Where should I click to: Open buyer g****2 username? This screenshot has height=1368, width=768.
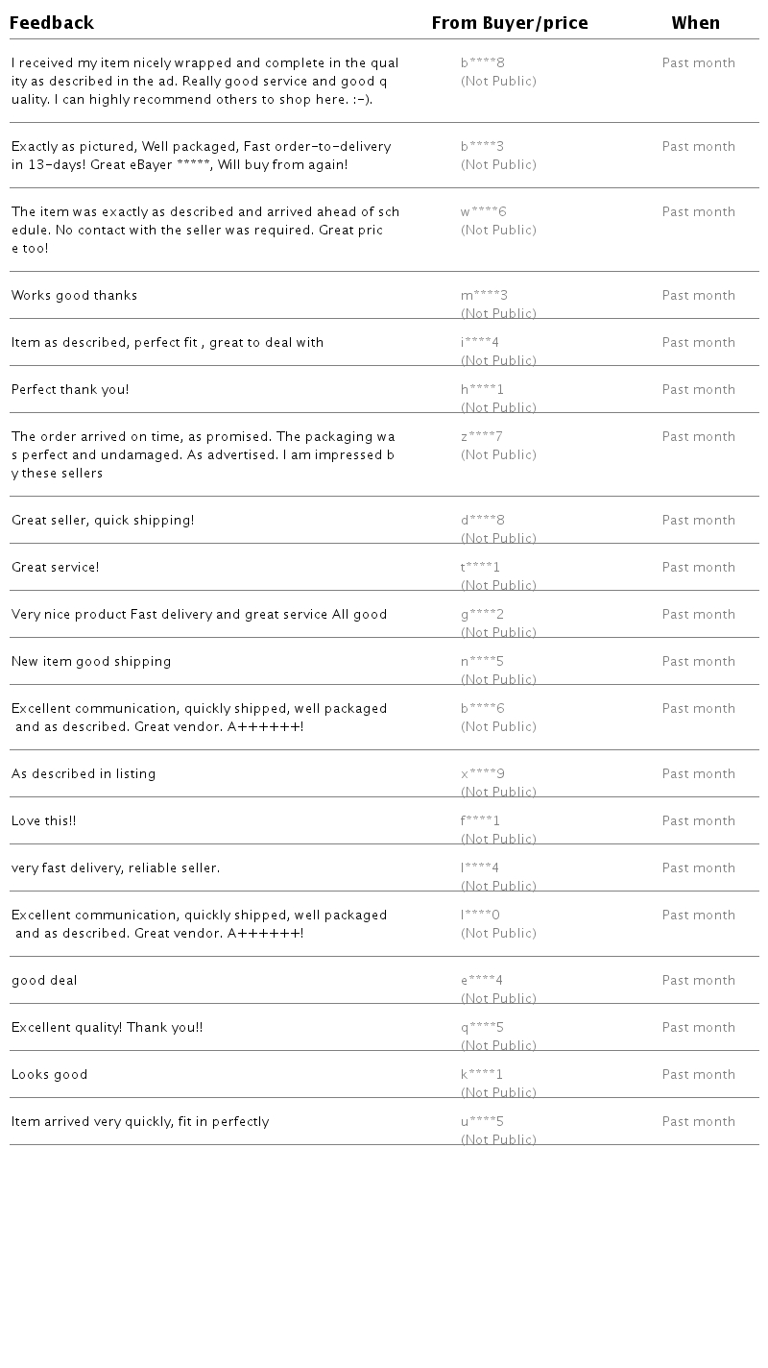482,615
